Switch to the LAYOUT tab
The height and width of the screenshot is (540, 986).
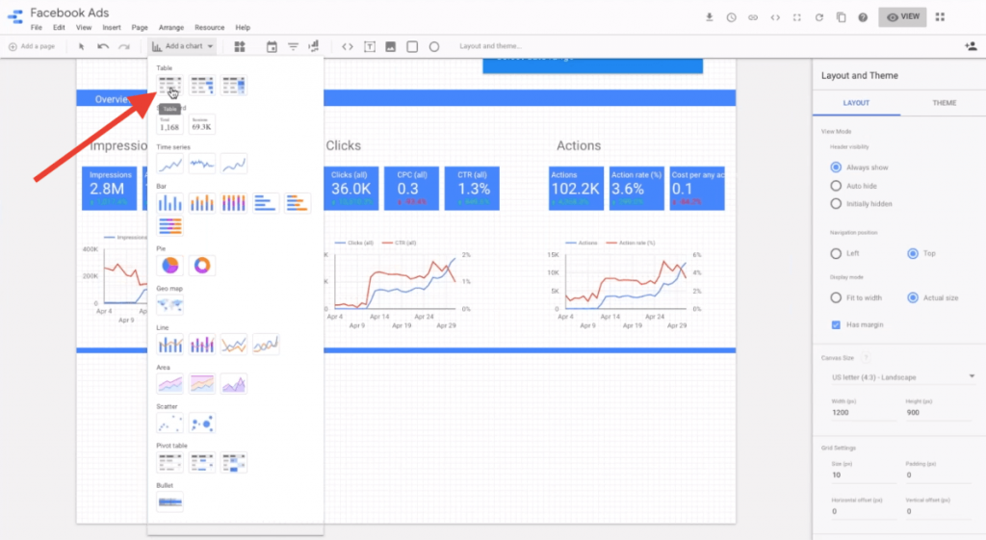click(x=856, y=103)
